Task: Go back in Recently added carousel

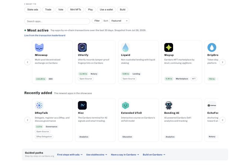Action: click(27, 120)
